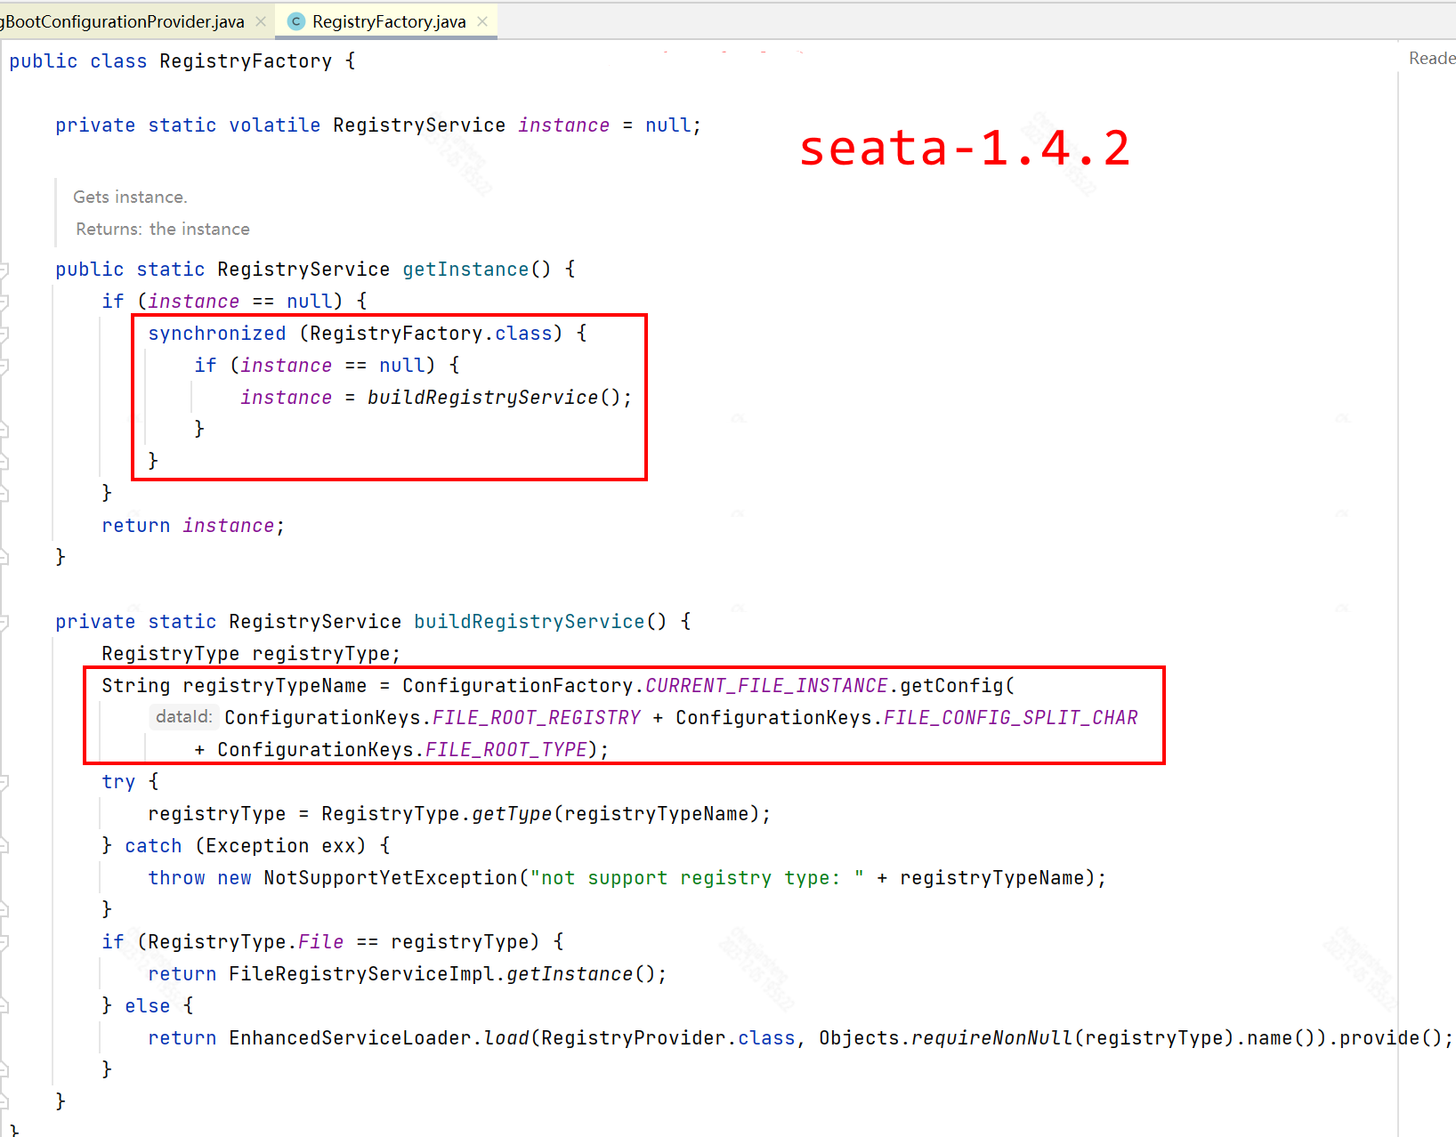This screenshot has height=1137, width=1456.
Task: Click the 'provide()' call on the last return
Action: (1391, 1038)
